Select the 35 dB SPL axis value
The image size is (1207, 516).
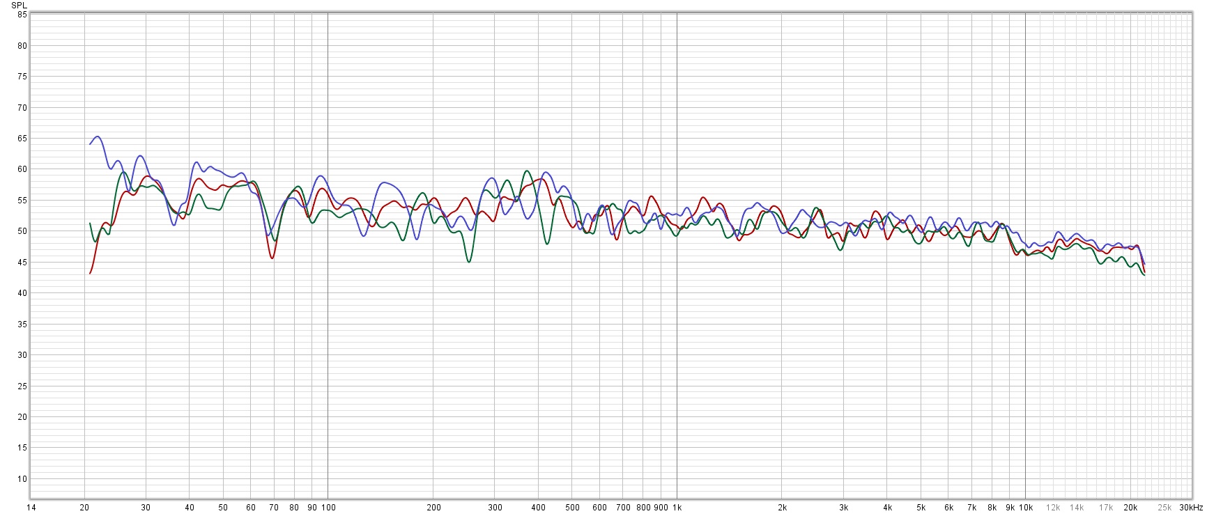pyautogui.click(x=22, y=325)
